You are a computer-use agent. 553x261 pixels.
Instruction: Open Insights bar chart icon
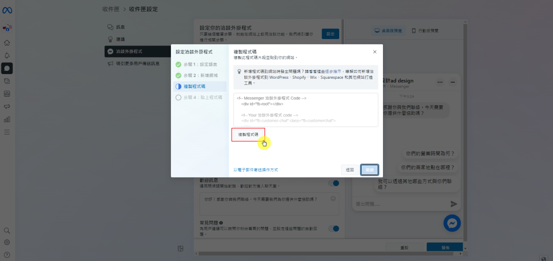[x=7, y=120]
